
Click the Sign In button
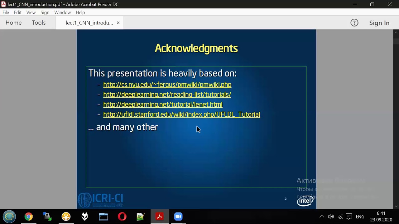[x=379, y=23]
